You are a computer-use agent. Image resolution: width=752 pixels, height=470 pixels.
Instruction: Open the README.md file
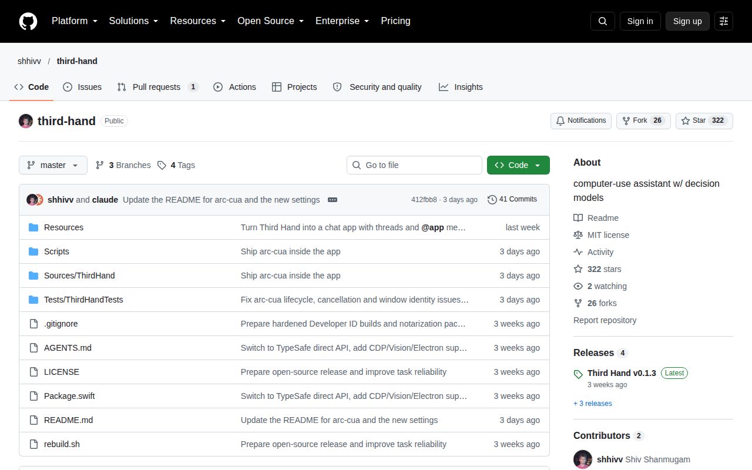(x=68, y=420)
